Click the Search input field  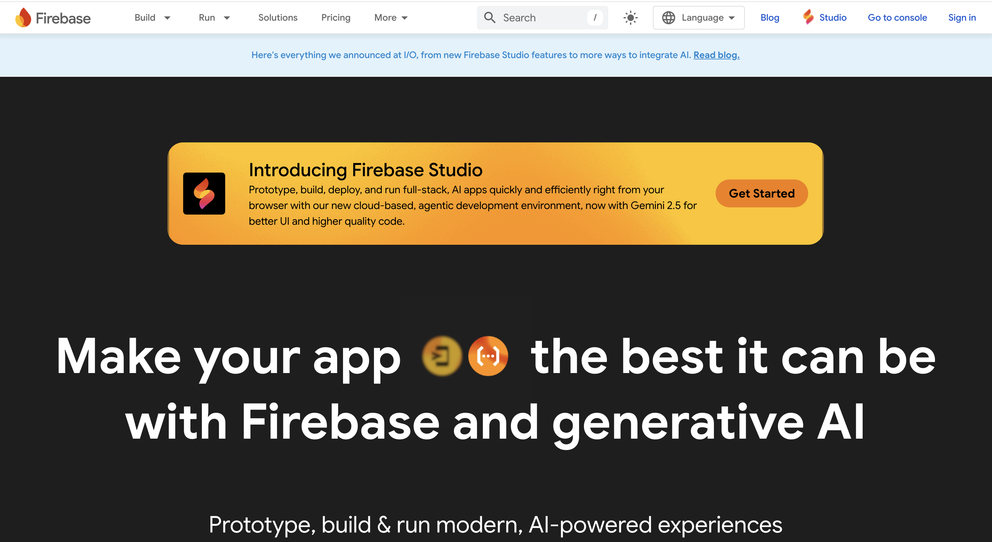(x=542, y=18)
